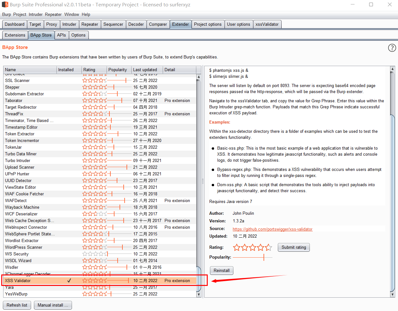Switch to the Options sub-tab
This screenshot has height=311, width=398.
pos(78,35)
